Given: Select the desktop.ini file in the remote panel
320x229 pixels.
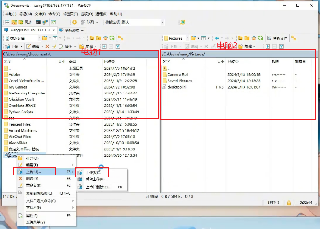Looking at the screenshot, I should [177, 87].
